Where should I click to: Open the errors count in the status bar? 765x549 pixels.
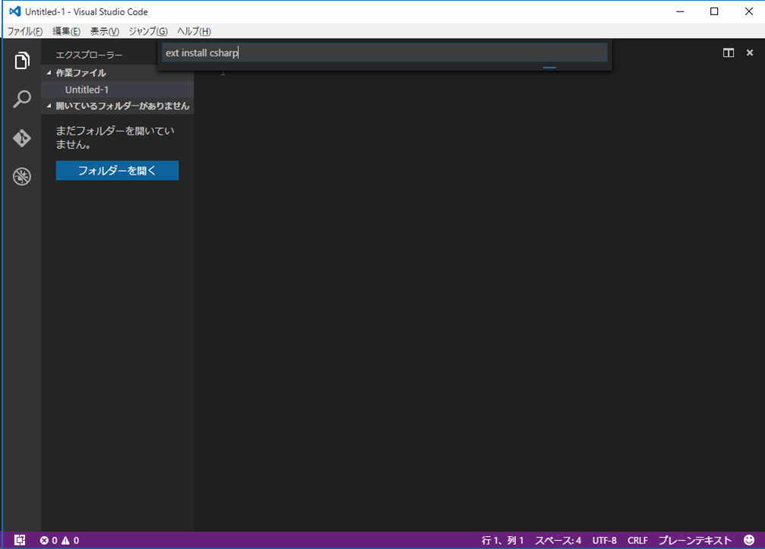(49, 540)
